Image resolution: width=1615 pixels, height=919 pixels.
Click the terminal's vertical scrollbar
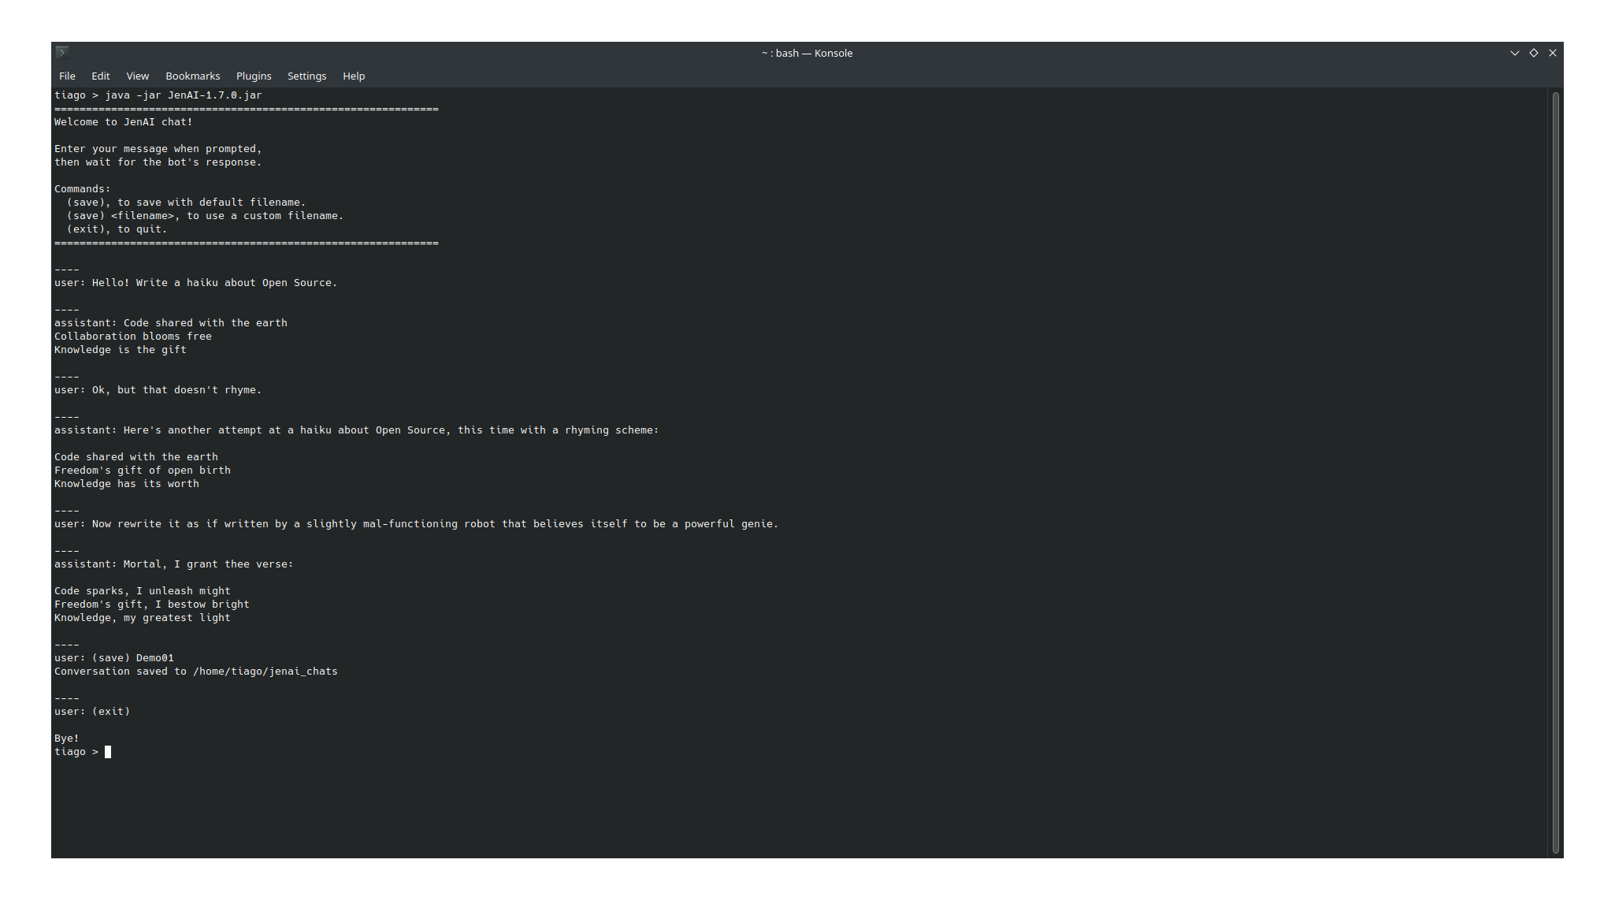(1555, 473)
